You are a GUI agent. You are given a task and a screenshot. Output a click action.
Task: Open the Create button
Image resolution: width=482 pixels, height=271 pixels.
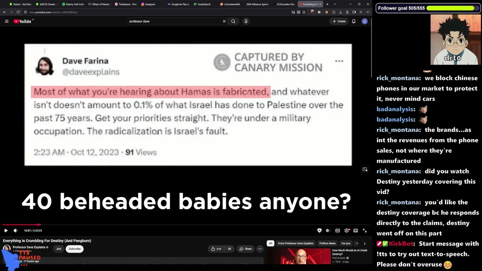coord(339,21)
